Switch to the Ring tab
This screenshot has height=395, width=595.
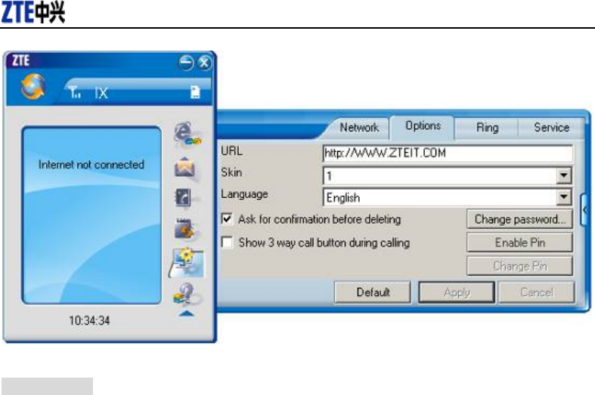(x=487, y=128)
